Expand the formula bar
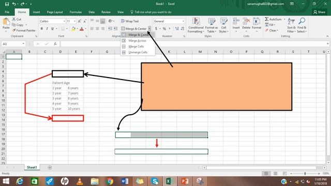Image resolution: width=331 pixels, height=186 pixels. (x=327, y=44)
